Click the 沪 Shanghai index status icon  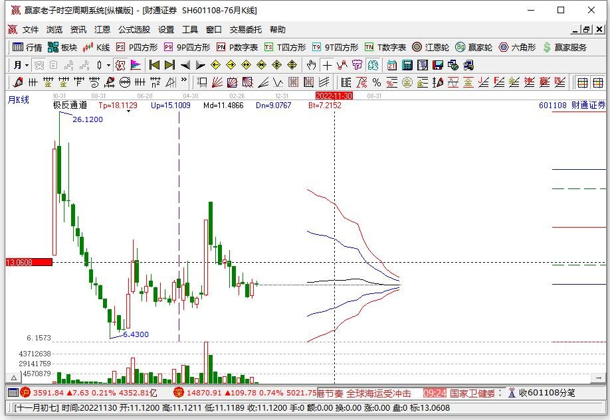click(x=25, y=393)
